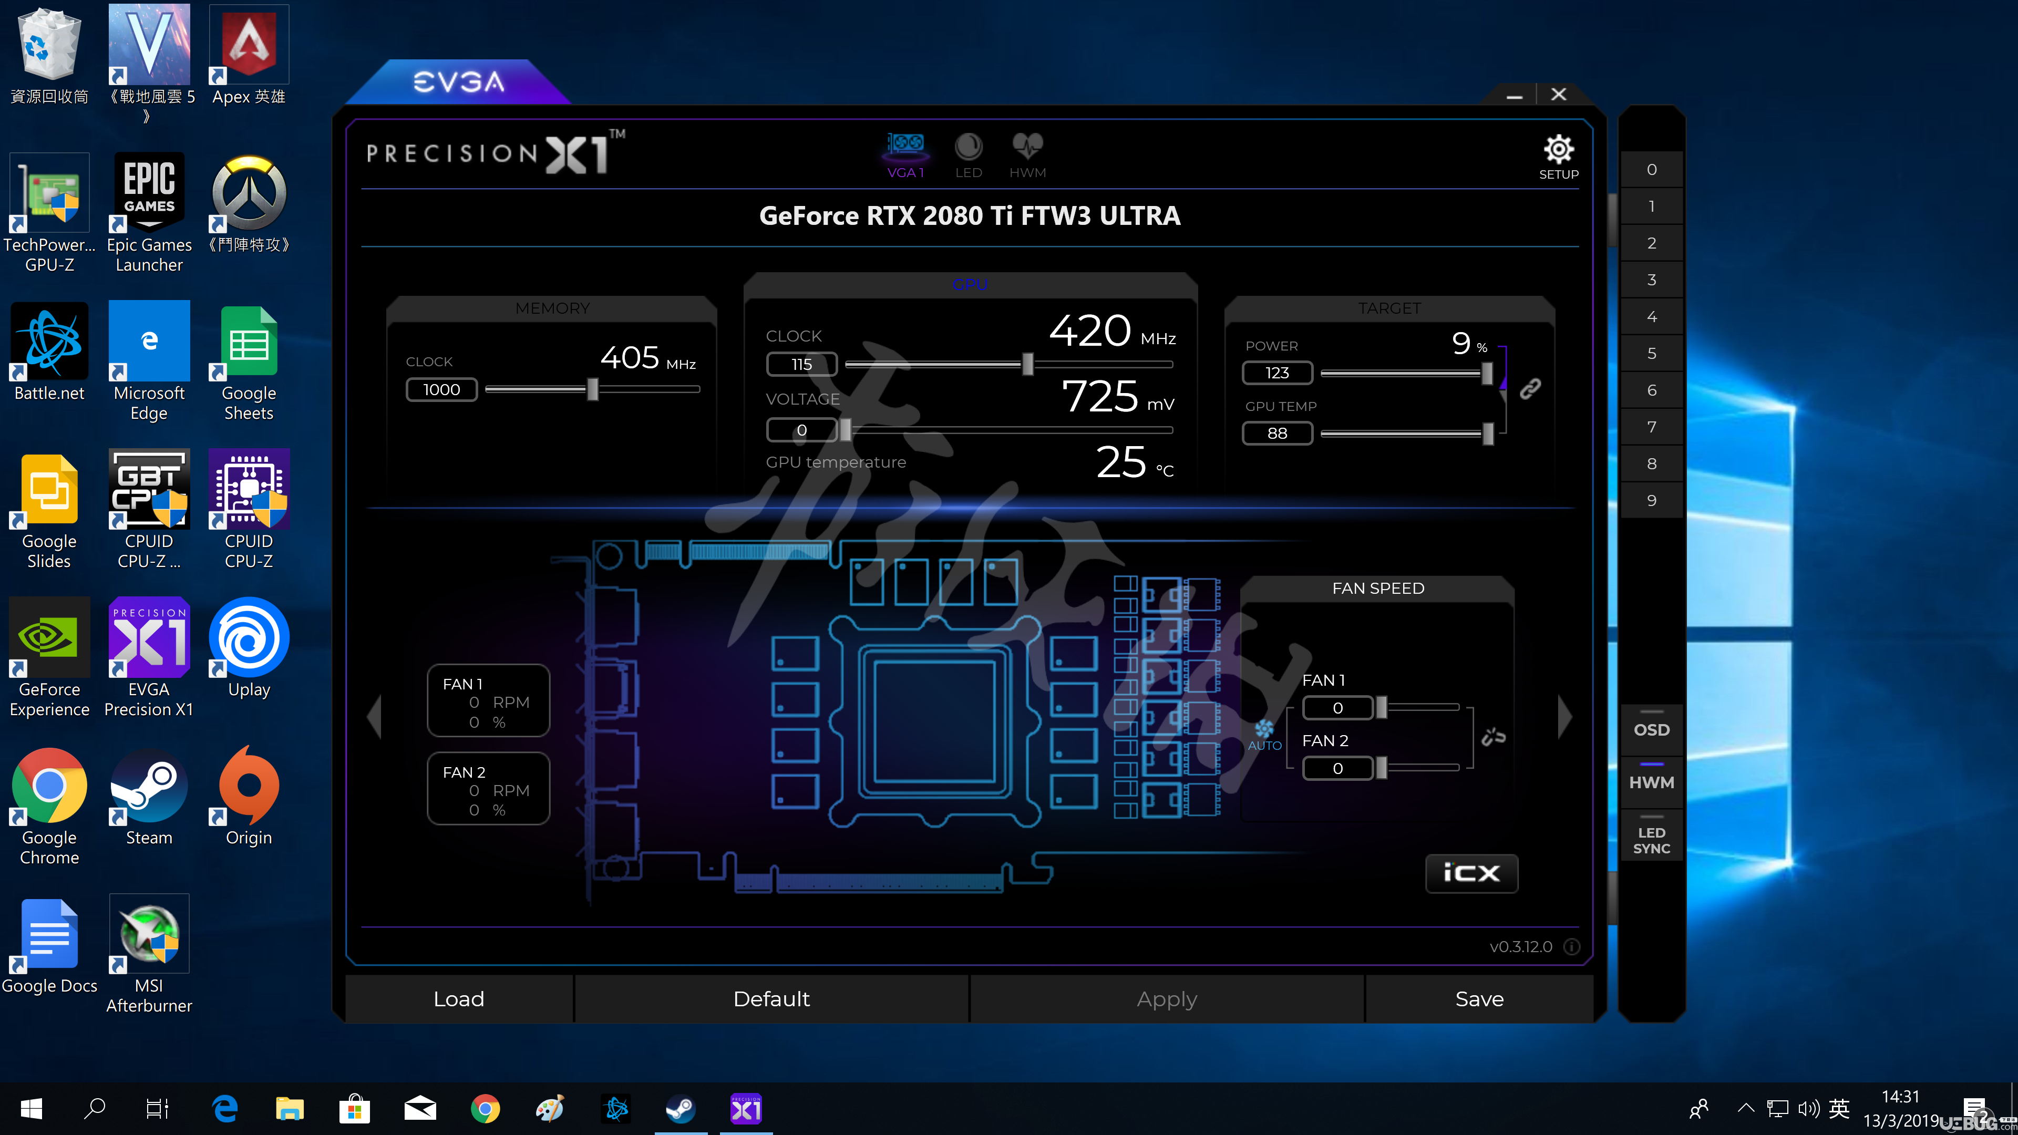
Task: Select profile slot 7
Action: click(x=1651, y=427)
